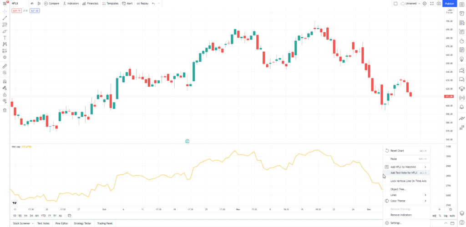Click the Compare button

point(52,4)
